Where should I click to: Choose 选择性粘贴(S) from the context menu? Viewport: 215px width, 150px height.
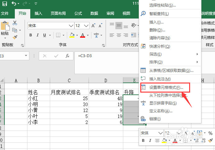(170, 5)
